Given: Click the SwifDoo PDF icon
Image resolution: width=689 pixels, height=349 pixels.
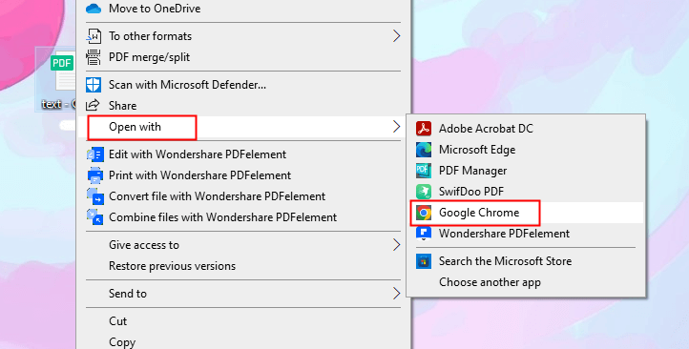Looking at the screenshot, I should coord(424,192).
